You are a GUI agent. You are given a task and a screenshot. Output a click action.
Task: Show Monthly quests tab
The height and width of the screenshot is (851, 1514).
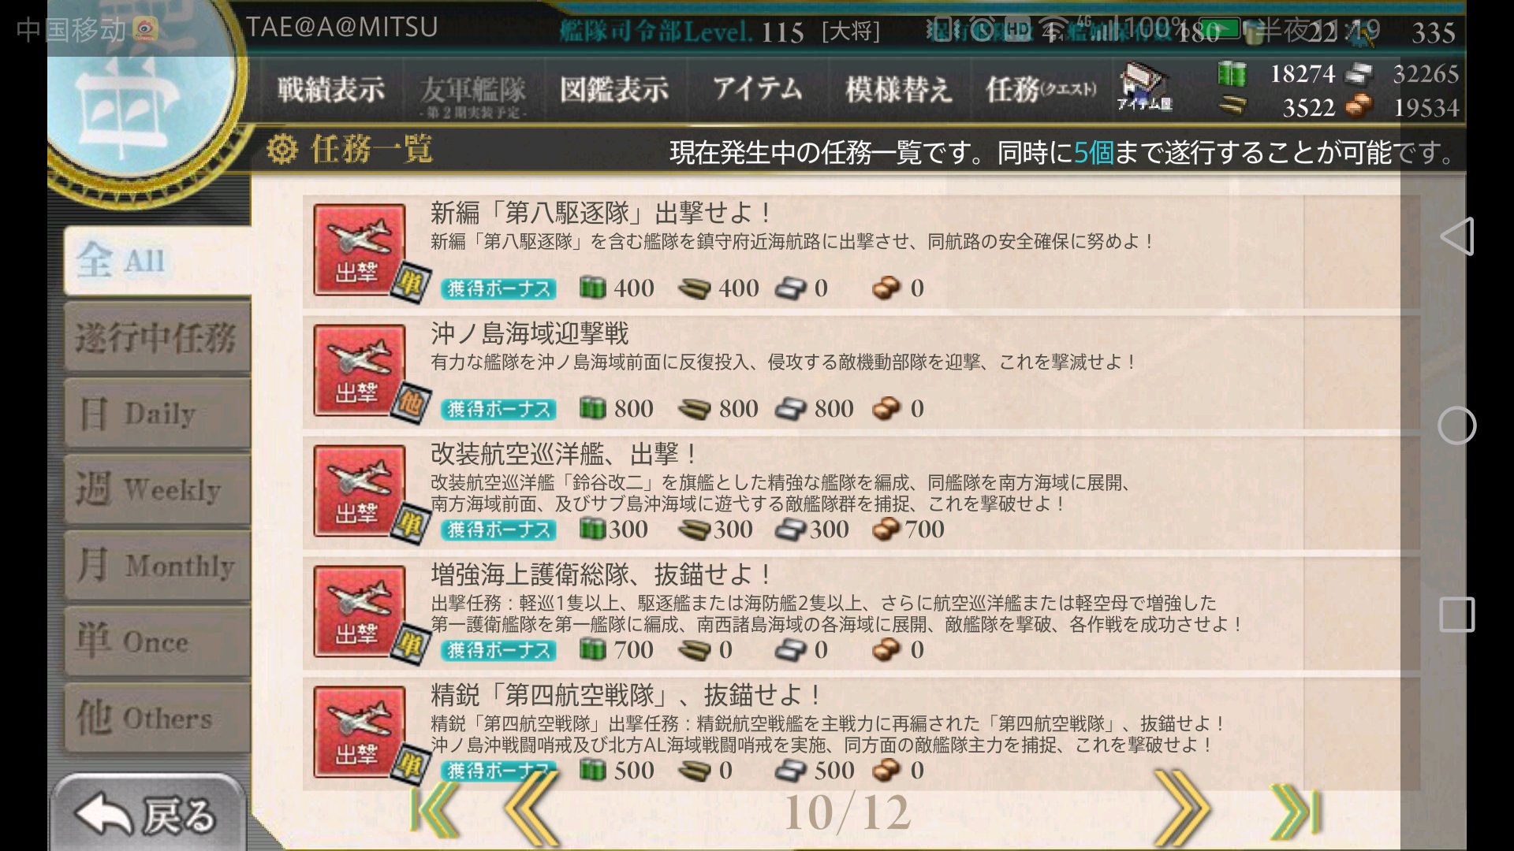[x=158, y=567]
